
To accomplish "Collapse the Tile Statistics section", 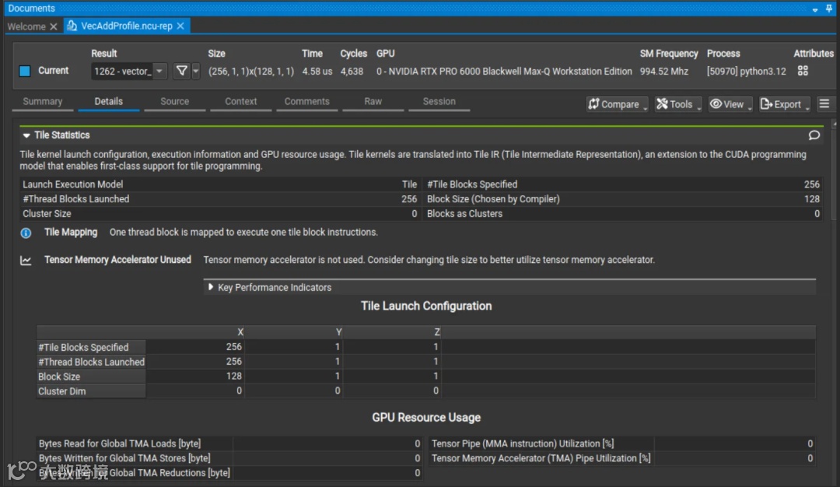I will pyautogui.click(x=26, y=135).
